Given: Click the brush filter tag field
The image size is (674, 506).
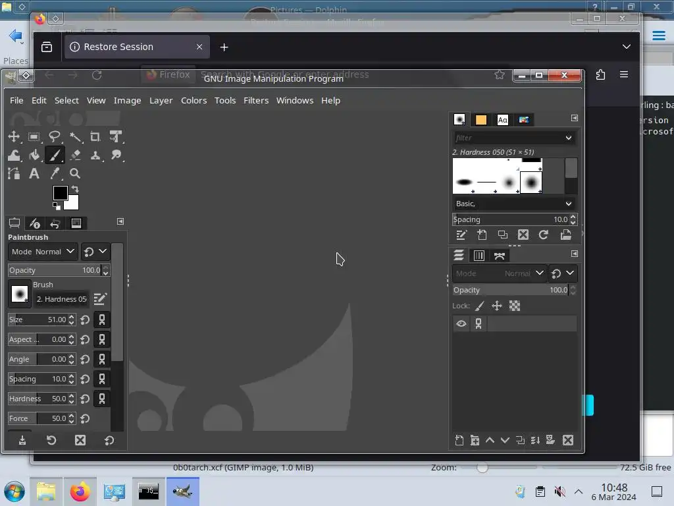Looking at the screenshot, I should (x=508, y=138).
